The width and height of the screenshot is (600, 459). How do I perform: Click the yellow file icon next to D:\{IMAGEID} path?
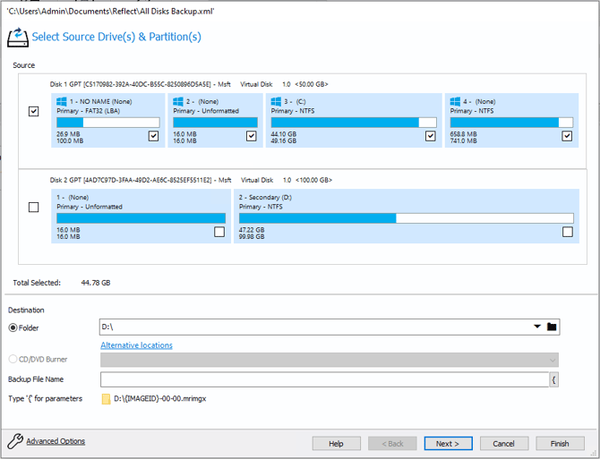coord(106,399)
